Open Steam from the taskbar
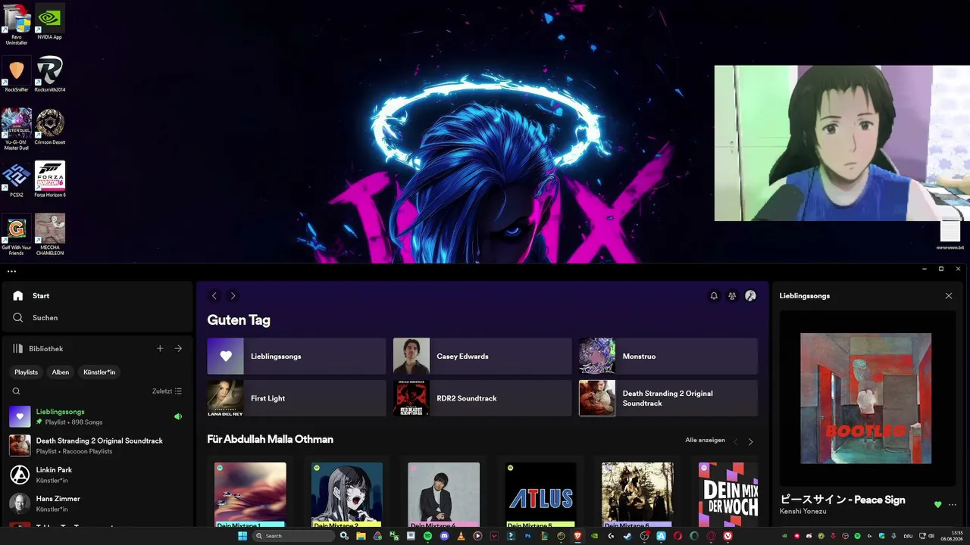 pyautogui.click(x=627, y=536)
